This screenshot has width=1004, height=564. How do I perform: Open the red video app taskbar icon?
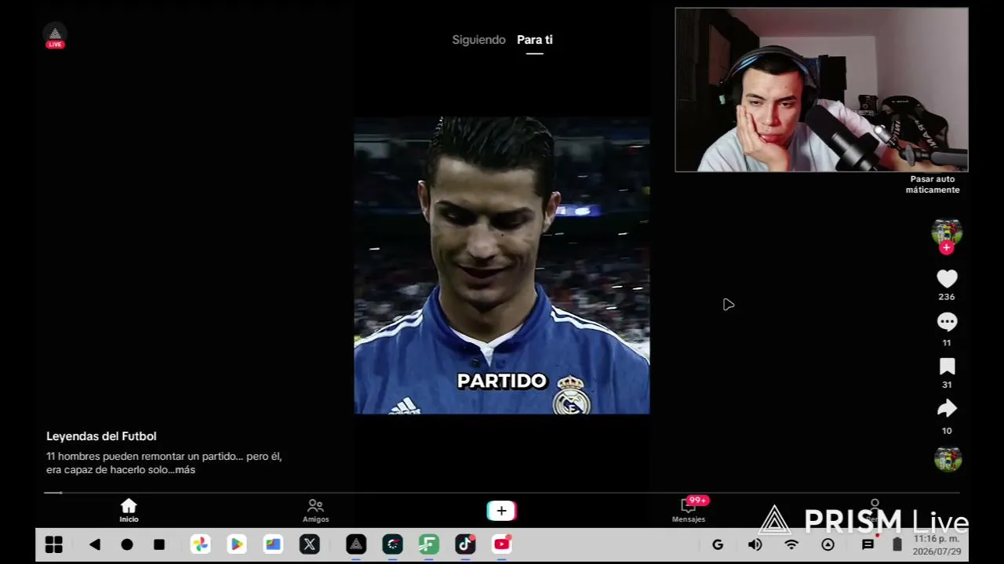point(502,544)
